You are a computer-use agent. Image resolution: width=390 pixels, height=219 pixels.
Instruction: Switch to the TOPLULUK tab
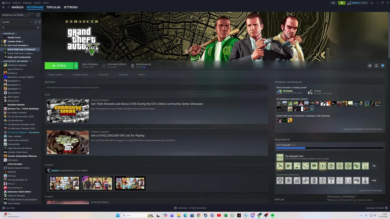tap(53, 7)
